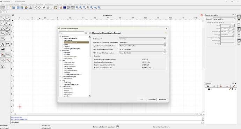Select the Polyline drawing tool

click(x=2, y=33)
